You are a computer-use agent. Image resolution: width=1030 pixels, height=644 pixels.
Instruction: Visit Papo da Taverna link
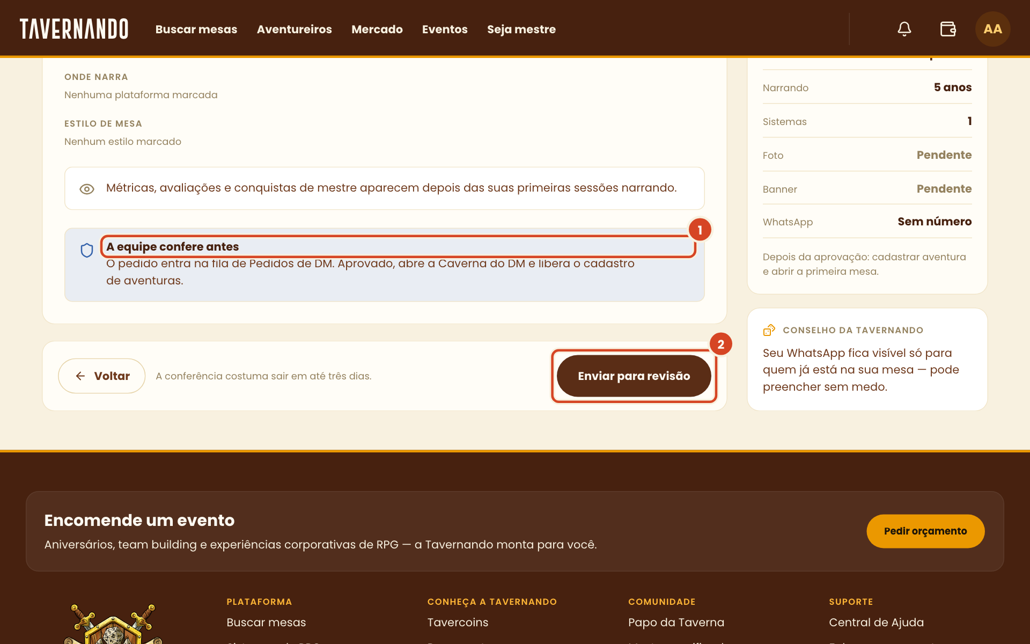tap(676, 623)
